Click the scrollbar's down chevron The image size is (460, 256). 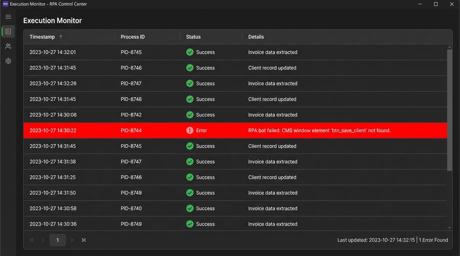[450, 227]
